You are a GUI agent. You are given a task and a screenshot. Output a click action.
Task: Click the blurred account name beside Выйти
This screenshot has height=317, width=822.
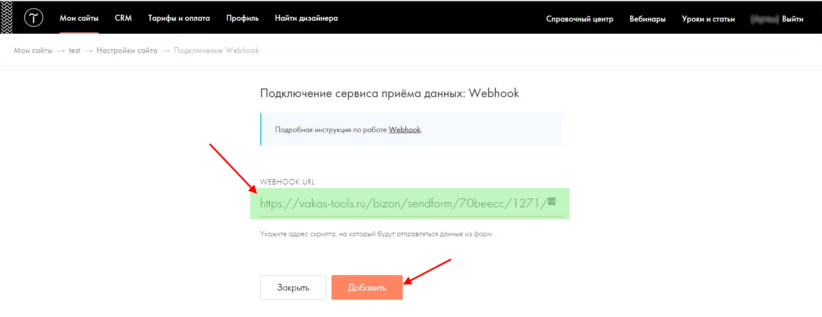point(764,19)
